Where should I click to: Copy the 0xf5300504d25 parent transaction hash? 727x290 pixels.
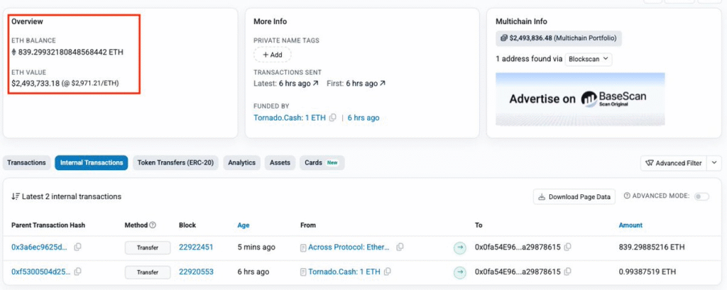tap(78, 272)
